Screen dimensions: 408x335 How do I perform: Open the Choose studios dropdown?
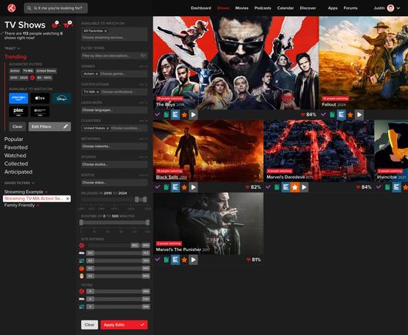coord(114,164)
